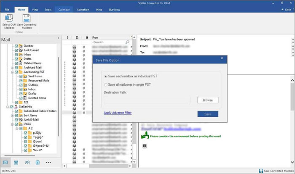Screen dimensions: 295x174
Task: Uncheck the Accounting PST folder checkbox
Action: pos(16,72)
